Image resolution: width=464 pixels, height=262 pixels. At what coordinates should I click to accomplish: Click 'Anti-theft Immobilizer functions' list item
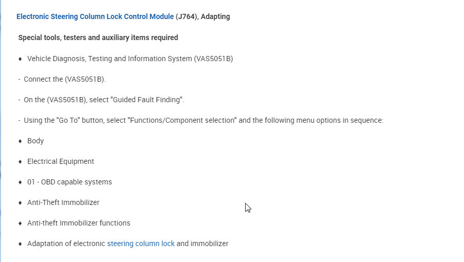point(78,223)
